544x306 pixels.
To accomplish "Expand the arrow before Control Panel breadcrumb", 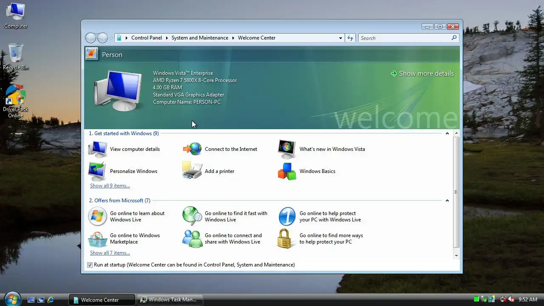I will 126,38.
